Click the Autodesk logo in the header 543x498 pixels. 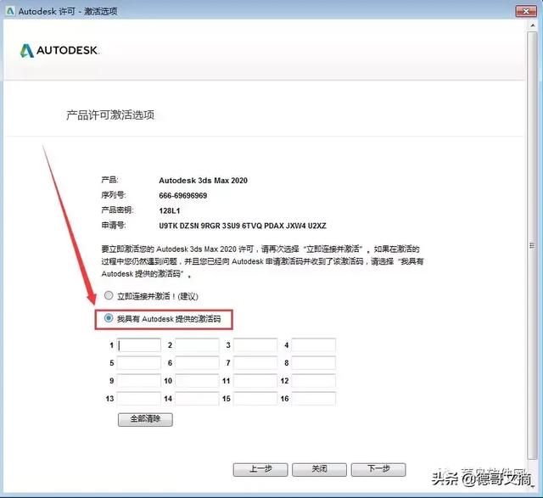tap(59, 51)
